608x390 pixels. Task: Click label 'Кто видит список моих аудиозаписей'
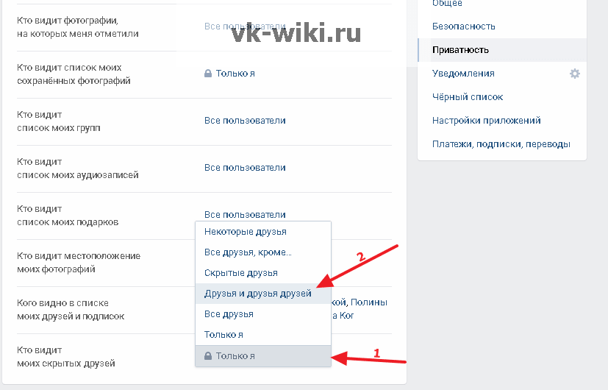(77, 169)
